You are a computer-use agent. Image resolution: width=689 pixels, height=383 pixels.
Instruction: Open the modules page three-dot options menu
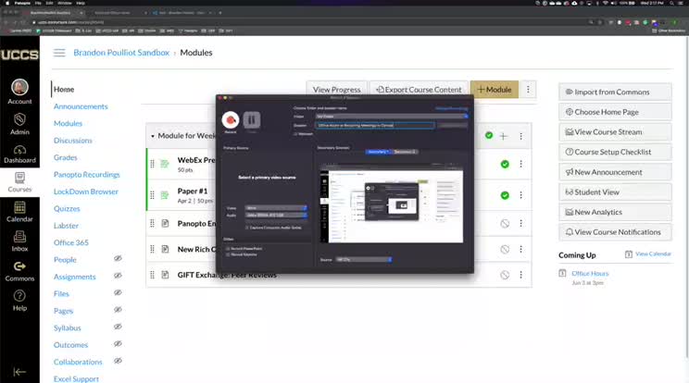pos(528,90)
